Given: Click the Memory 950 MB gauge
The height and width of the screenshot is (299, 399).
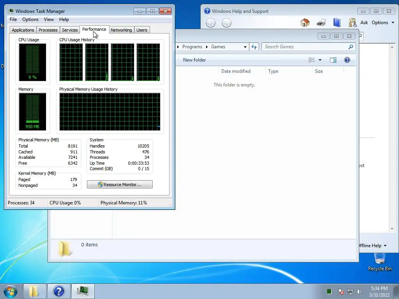Looking at the screenshot, I should click(x=32, y=112).
